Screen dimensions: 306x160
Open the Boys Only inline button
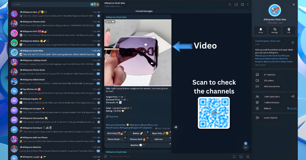point(160,133)
